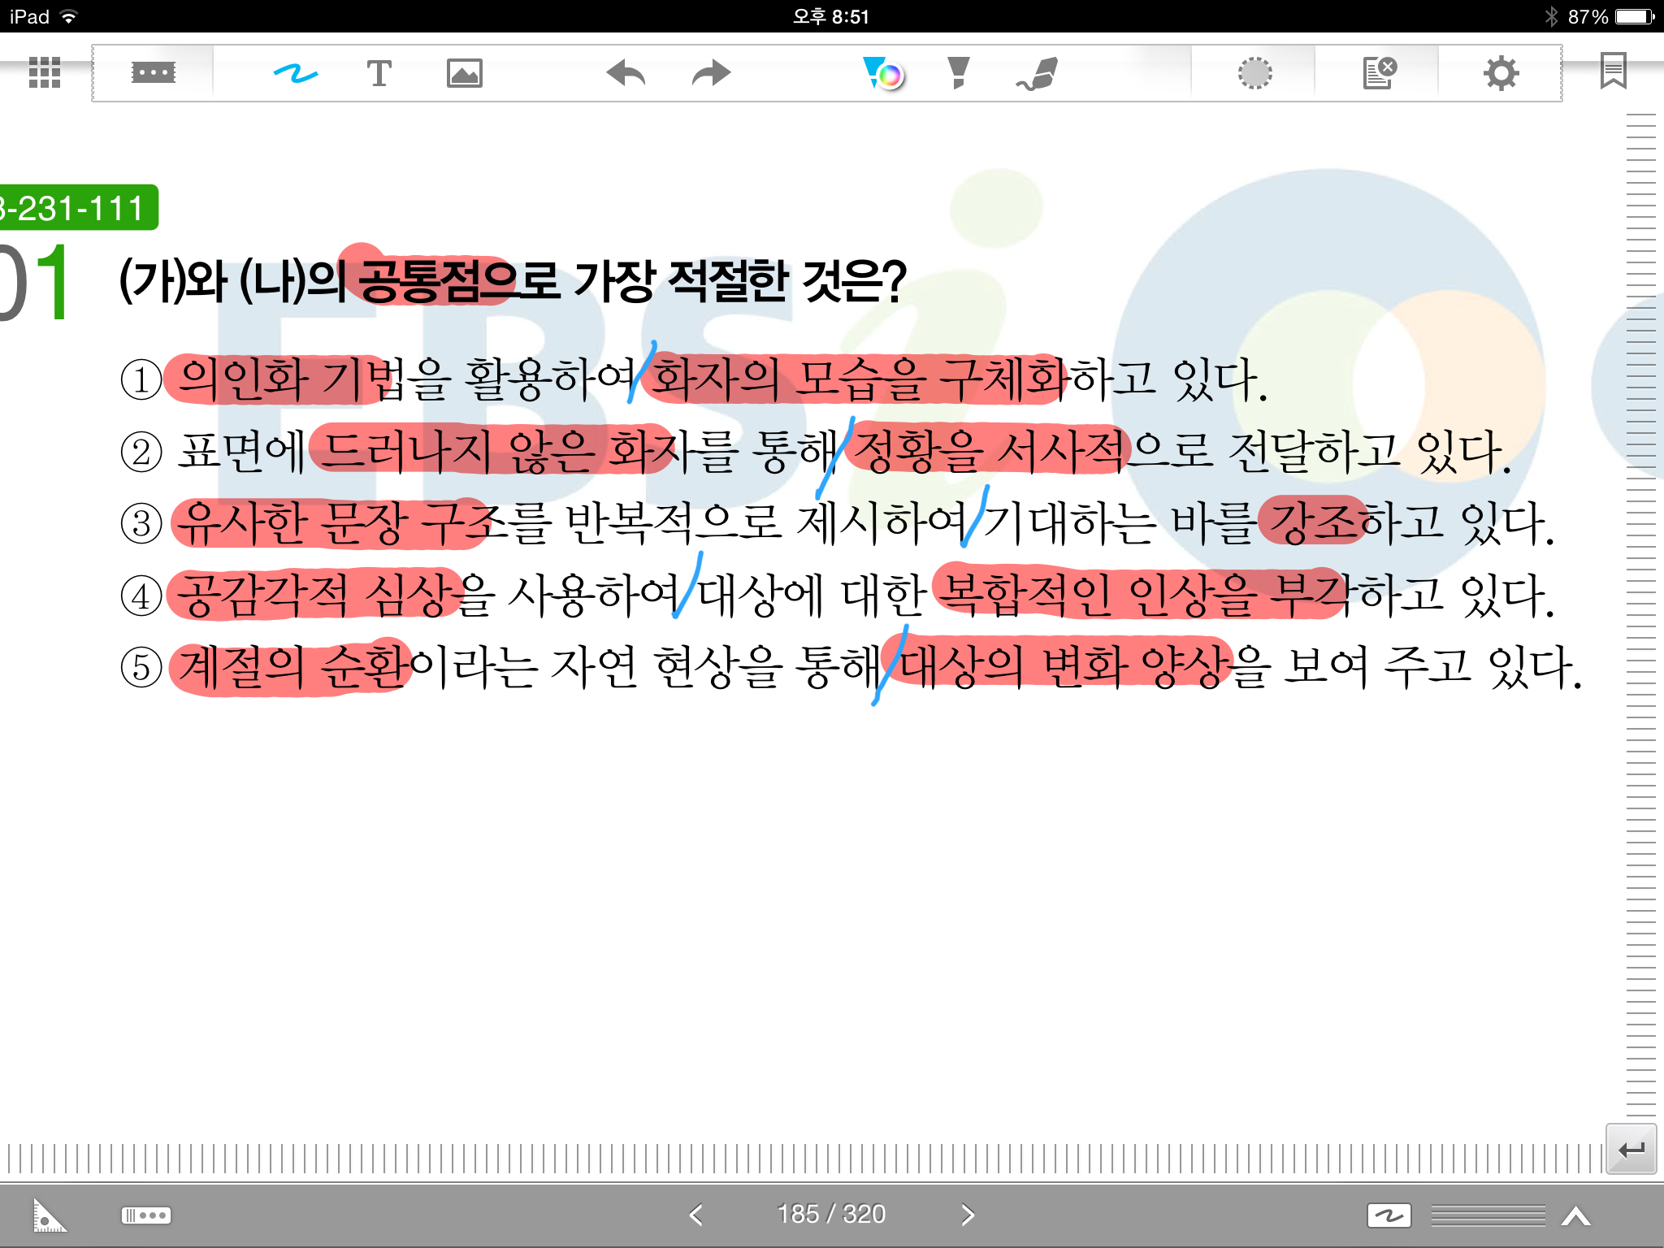
Task: Tap page indicator 185 / 320
Action: [x=831, y=1214]
